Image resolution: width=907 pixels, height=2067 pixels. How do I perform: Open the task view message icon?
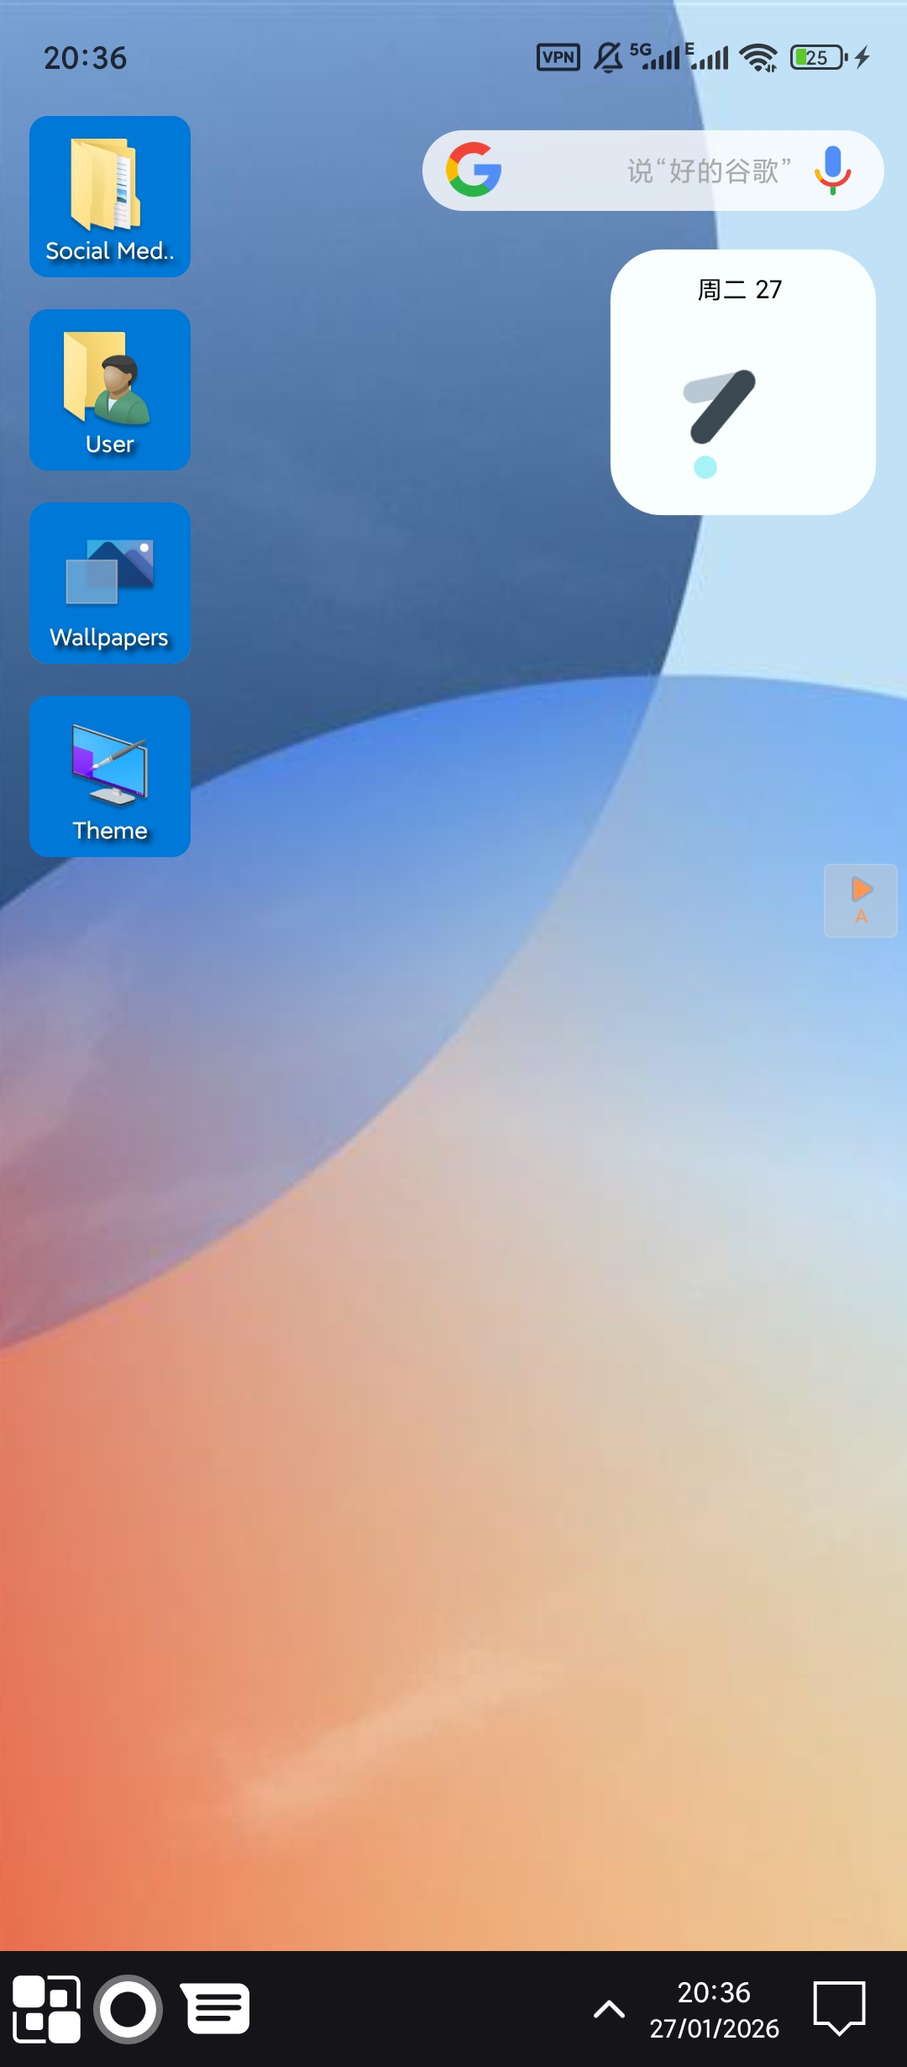pyautogui.click(x=216, y=2009)
